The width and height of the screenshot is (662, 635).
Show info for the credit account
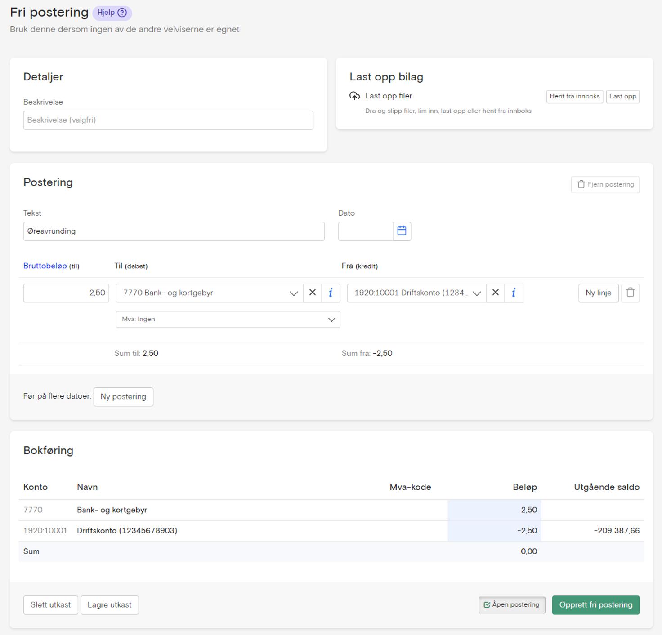pos(514,293)
